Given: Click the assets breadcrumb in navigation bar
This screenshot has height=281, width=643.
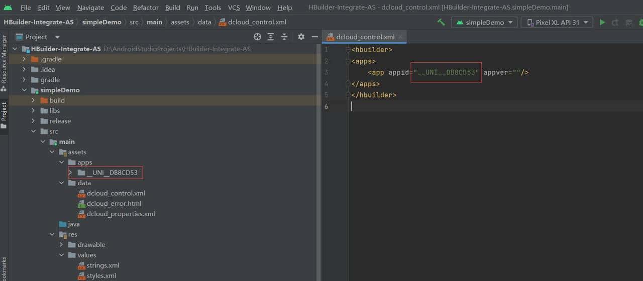Looking at the screenshot, I should 180,22.
